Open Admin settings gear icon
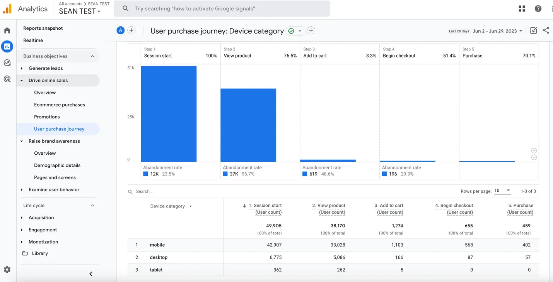The height and width of the screenshot is (282, 553). pos(7,270)
